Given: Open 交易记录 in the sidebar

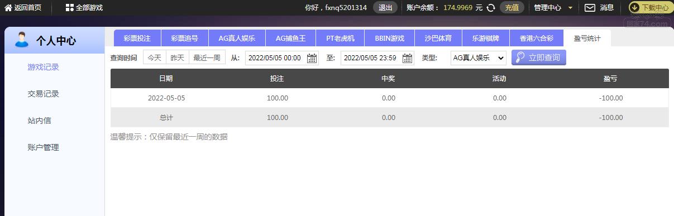Looking at the screenshot, I should point(43,94).
